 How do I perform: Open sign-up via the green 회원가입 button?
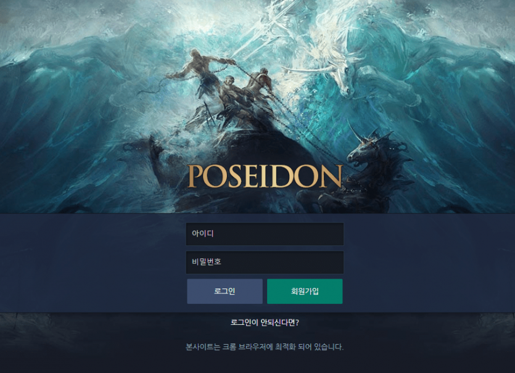click(x=305, y=291)
